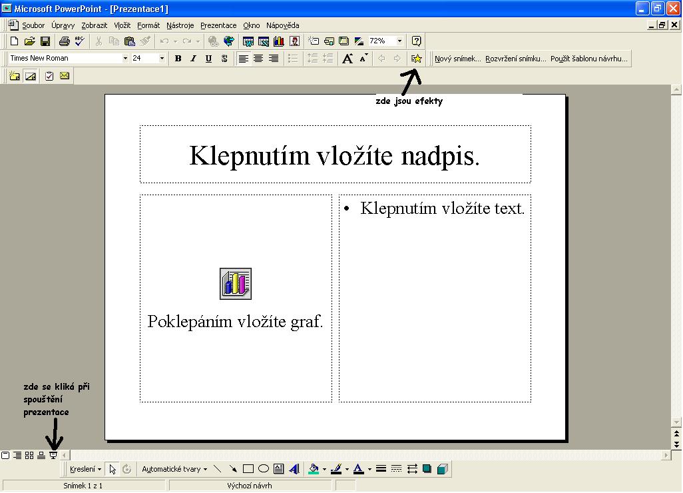The height and width of the screenshot is (493, 683).
Task: Open the 72% zoom dropdown
Action: coord(399,41)
